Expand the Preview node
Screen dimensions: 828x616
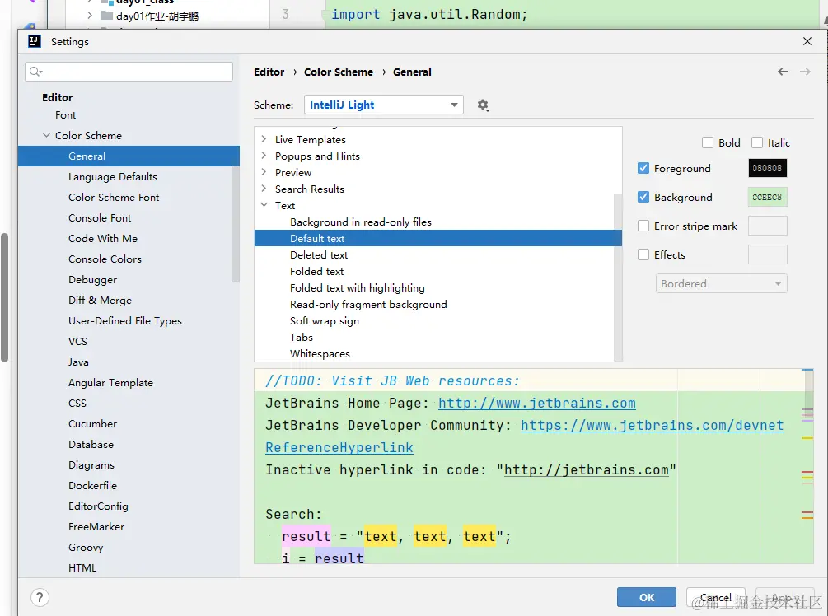[x=264, y=172]
